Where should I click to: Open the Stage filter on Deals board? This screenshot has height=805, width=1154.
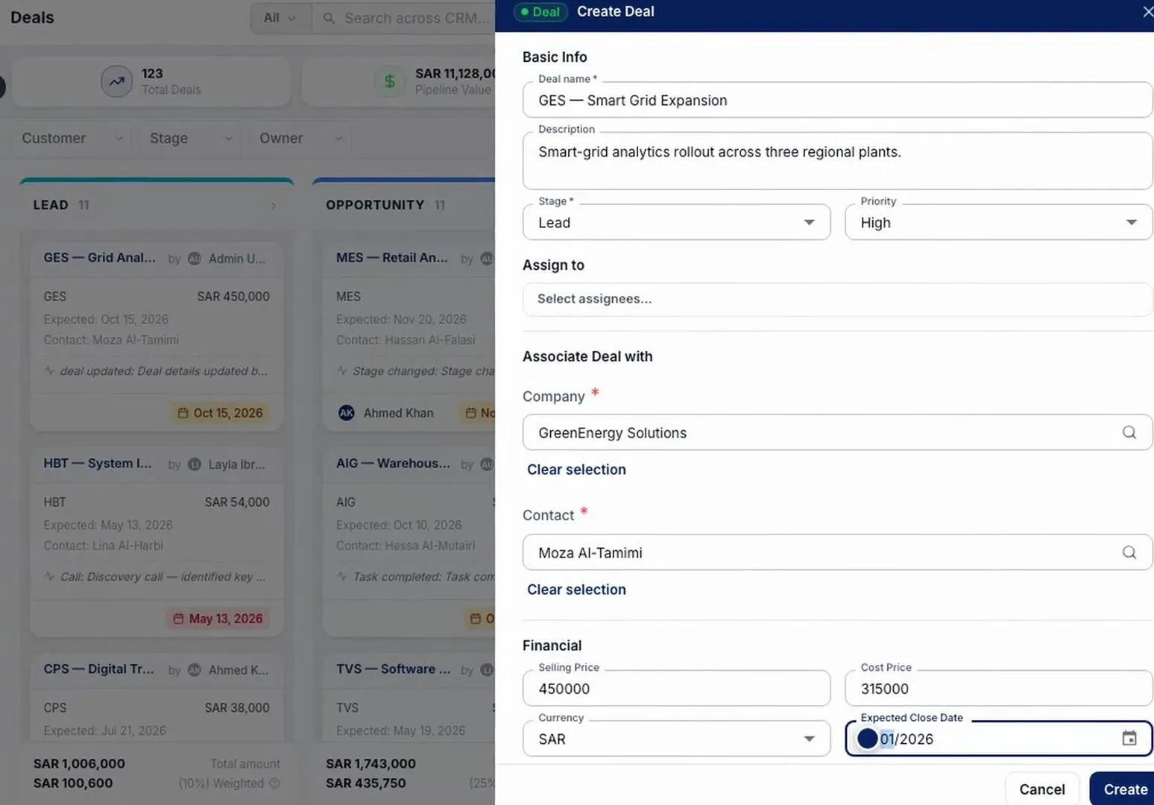191,138
